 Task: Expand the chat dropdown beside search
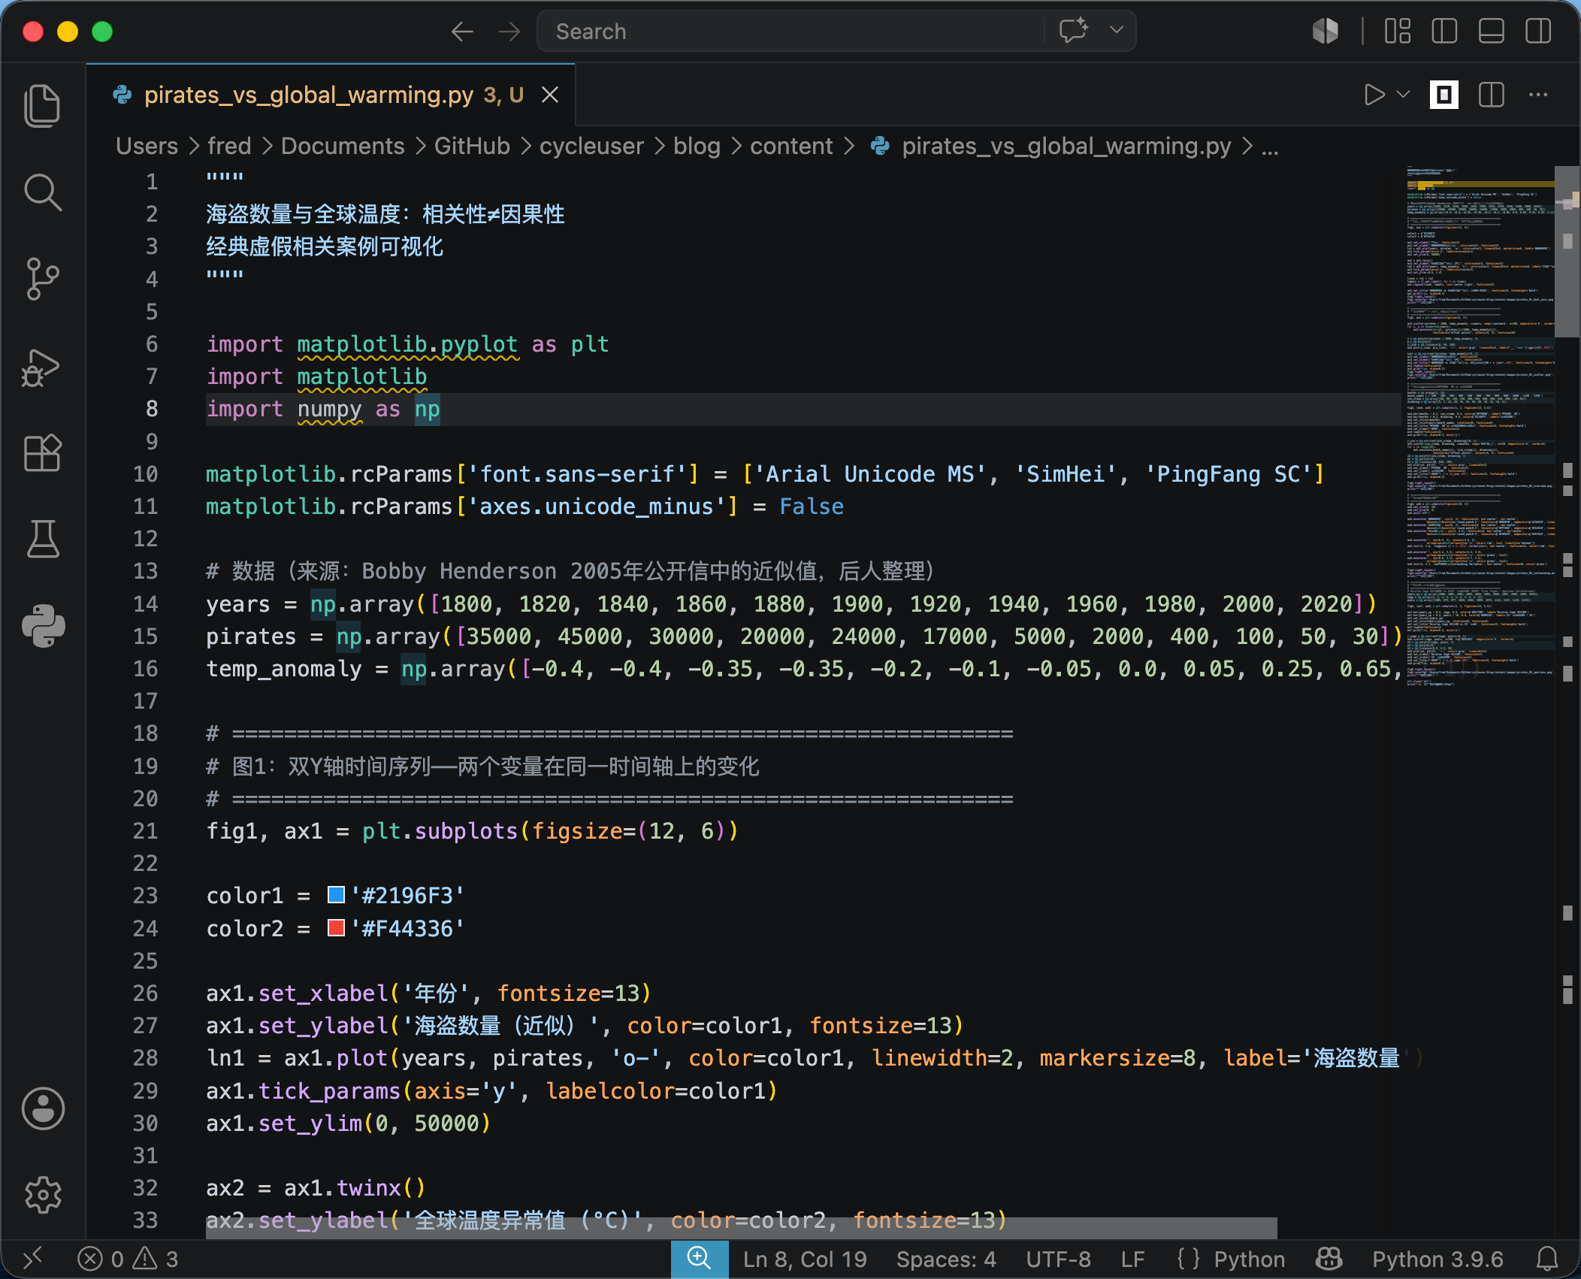[1117, 31]
